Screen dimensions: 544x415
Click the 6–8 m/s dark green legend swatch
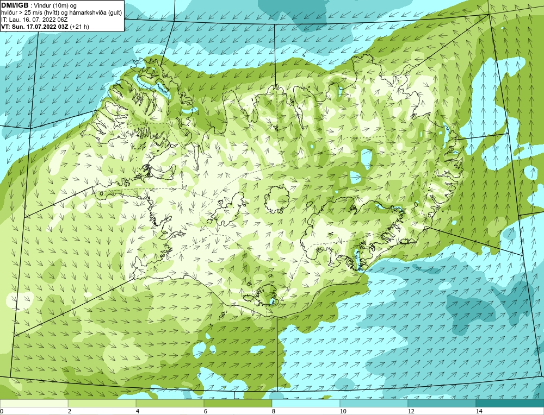click(x=238, y=404)
